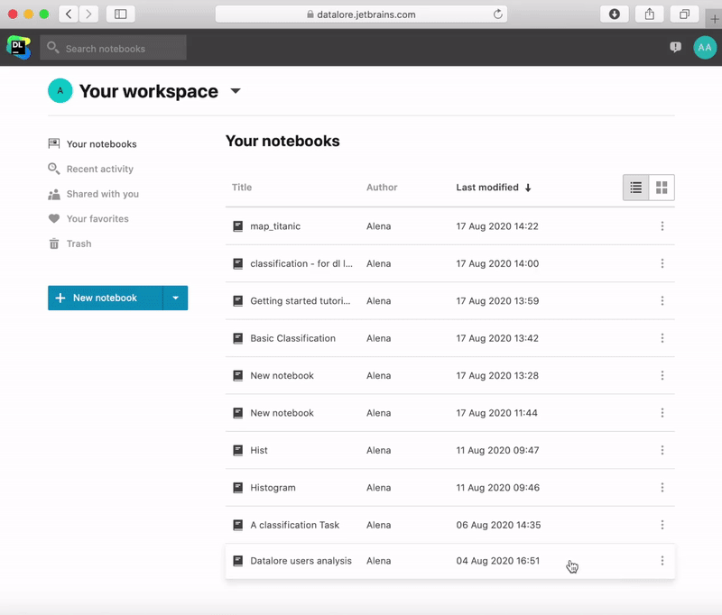Open the Safari share menu

[x=649, y=14]
